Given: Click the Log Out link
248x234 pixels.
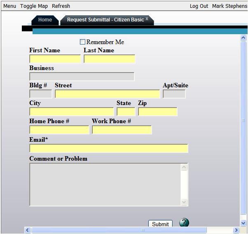Looking at the screenshot, I should click(199, 6).
